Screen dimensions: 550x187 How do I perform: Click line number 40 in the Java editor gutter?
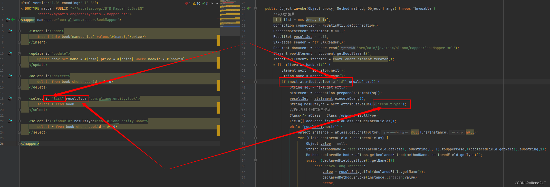[244, 82]
